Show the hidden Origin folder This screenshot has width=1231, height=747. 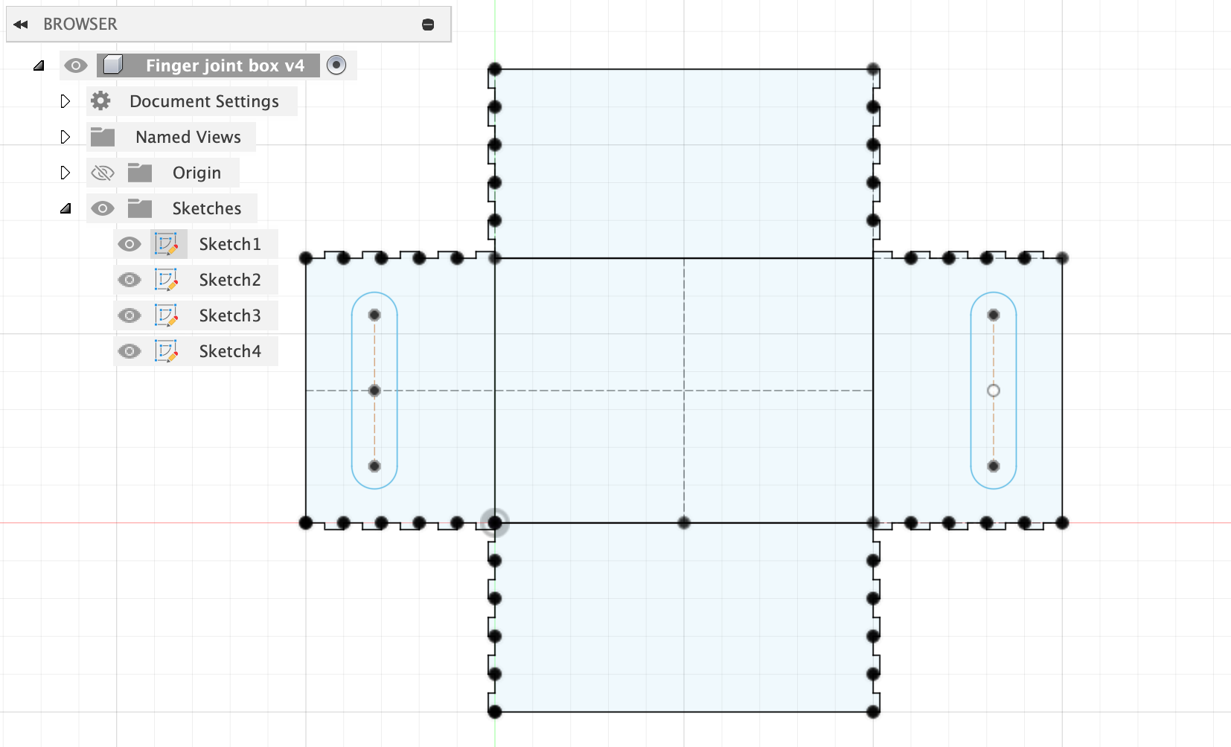click(102, 173)
